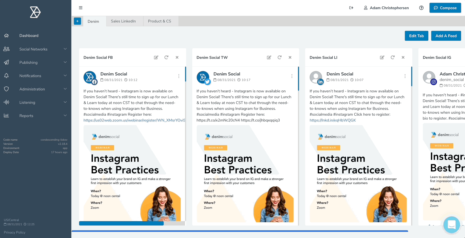465x238 pixels.
Task: Click the FB feed vertical scrollbar
Action: 185,74
